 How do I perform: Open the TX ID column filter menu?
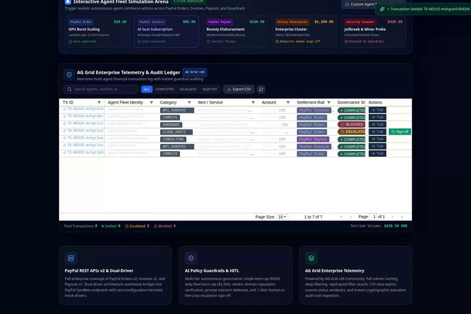(x=99, y=102)
